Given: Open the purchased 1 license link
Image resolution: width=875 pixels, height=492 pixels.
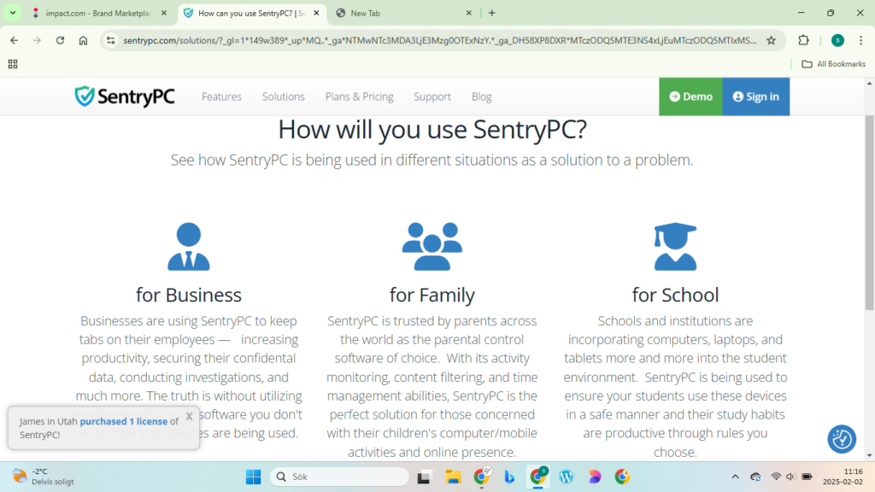Looking at the screenshot, I should (123, 421).
